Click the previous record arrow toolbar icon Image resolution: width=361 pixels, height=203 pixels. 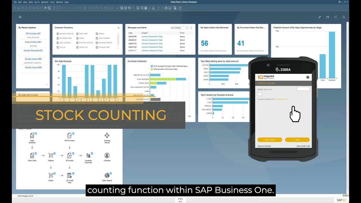pos(65,8)
